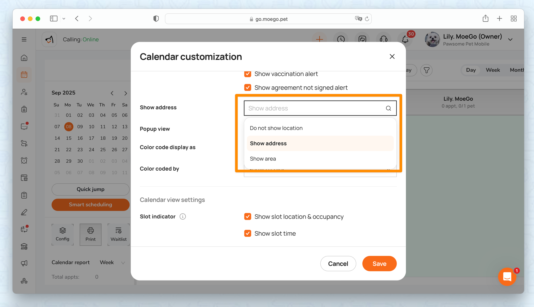Click the Save button
534x307 pixels.
pyautogui.click(x=379, y=263)
